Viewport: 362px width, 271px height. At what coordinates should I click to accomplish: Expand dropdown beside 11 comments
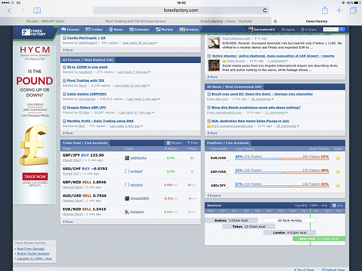pos(287,113)
